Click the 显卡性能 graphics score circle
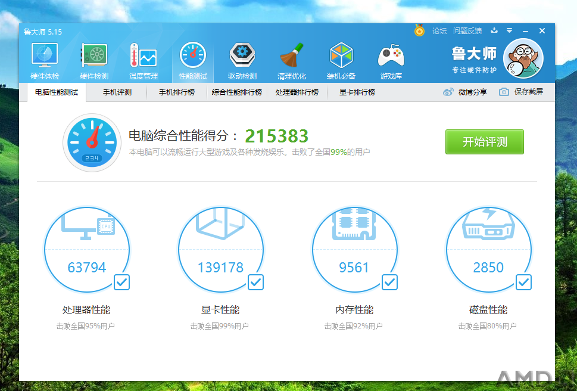This screenshot has width=577, height=391. pyautogui.click(x=221, y=250)
